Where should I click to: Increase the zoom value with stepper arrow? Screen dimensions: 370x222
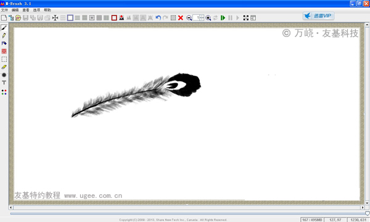coord(202,16)
